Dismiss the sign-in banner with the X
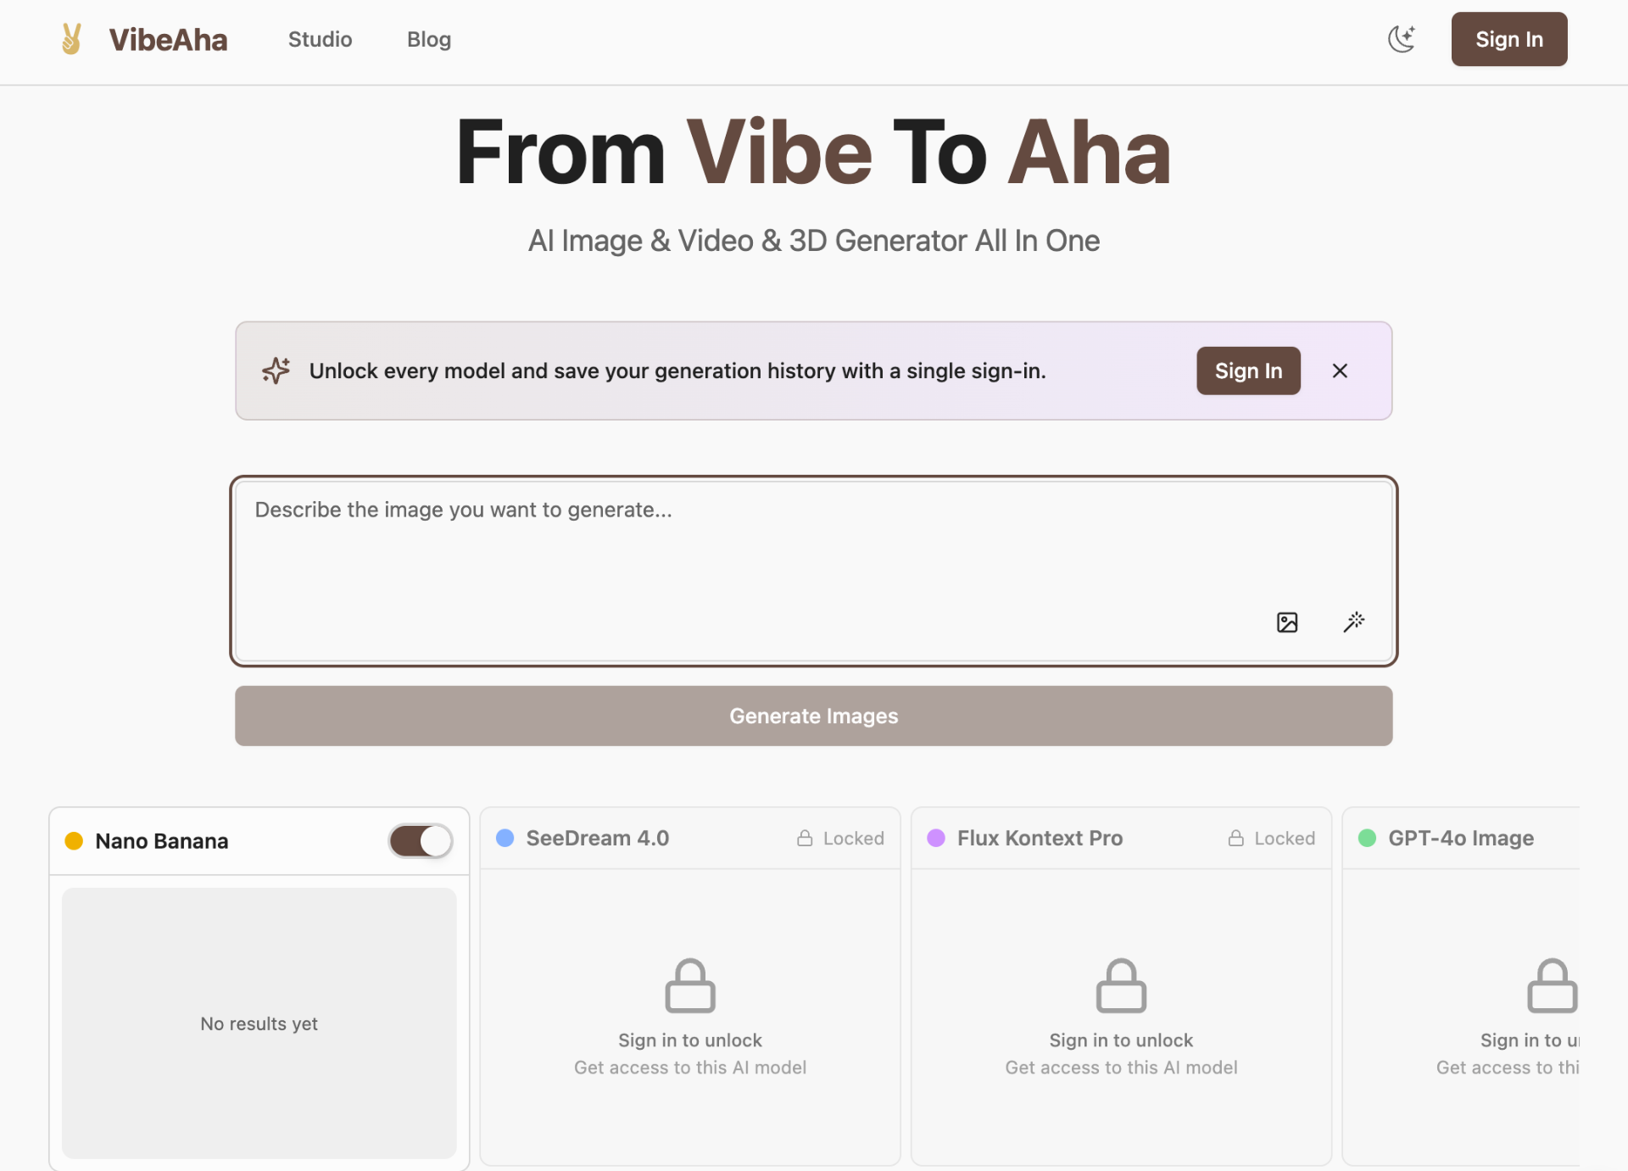 1339,371
